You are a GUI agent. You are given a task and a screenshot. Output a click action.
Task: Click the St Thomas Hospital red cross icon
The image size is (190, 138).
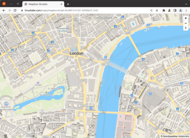coord(124,128)
